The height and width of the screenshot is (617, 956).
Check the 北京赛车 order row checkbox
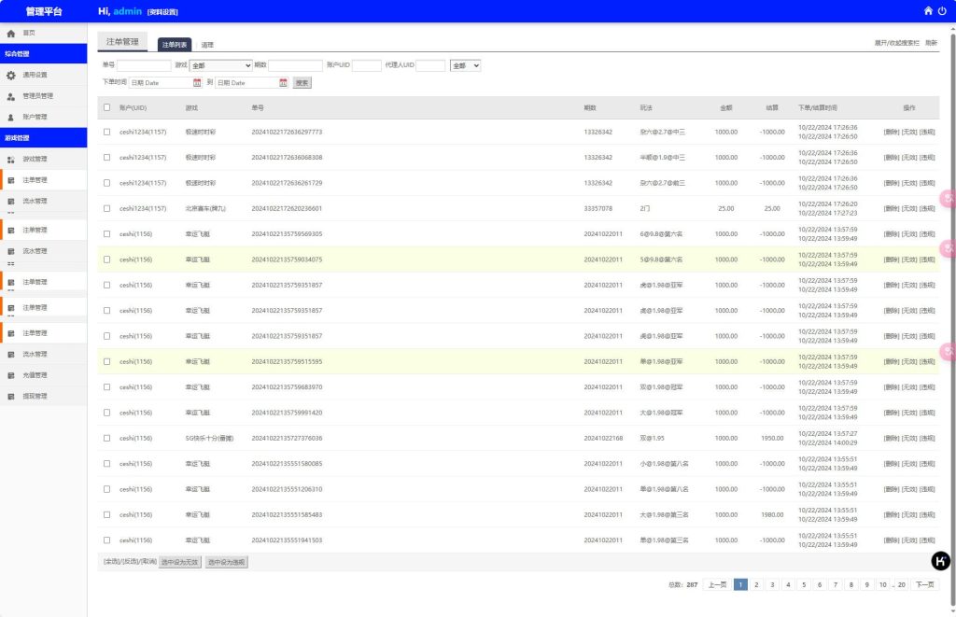coord(106,208)
